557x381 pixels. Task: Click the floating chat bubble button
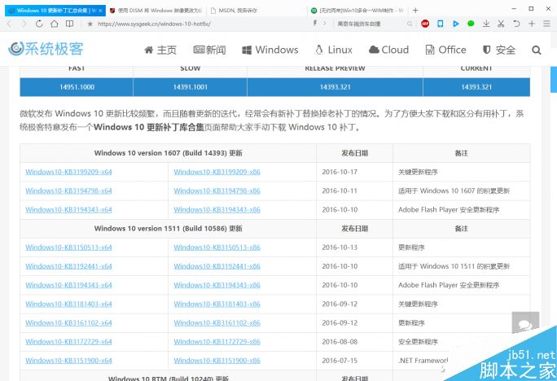[525, 323]
